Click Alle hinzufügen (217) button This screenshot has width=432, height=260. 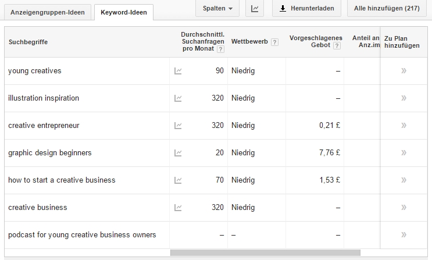(x=387, y=8)
